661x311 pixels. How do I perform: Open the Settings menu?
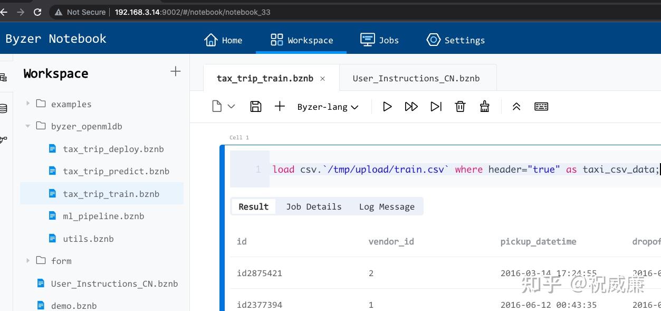[x=456, y=40]
